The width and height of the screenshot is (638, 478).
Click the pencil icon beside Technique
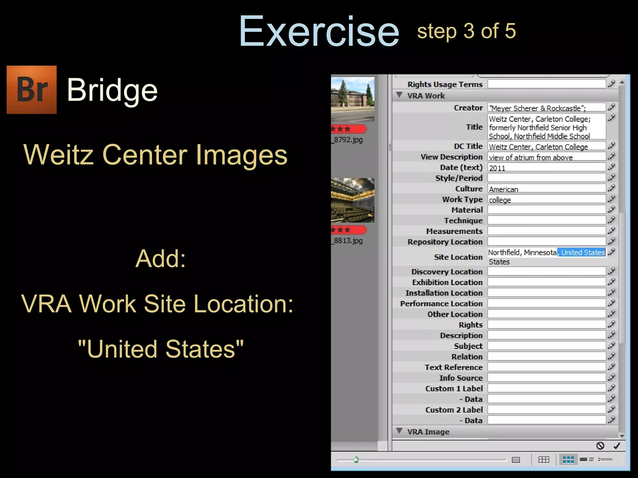(612, 220)
